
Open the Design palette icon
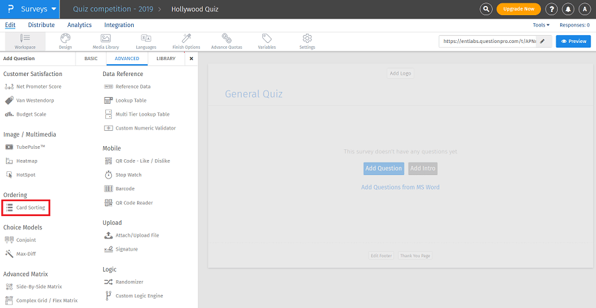66,42
